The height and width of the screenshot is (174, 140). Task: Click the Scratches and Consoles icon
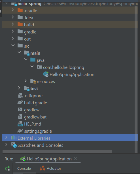coord(14,145)
